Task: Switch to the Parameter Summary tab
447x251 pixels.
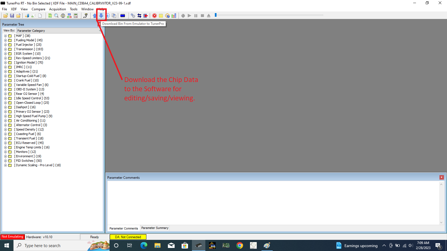Action: (x=155, y=228)
